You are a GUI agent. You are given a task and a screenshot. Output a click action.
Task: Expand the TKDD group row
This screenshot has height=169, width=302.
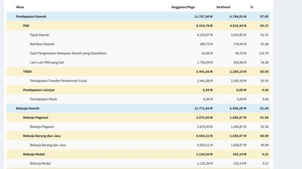point(138,72)
